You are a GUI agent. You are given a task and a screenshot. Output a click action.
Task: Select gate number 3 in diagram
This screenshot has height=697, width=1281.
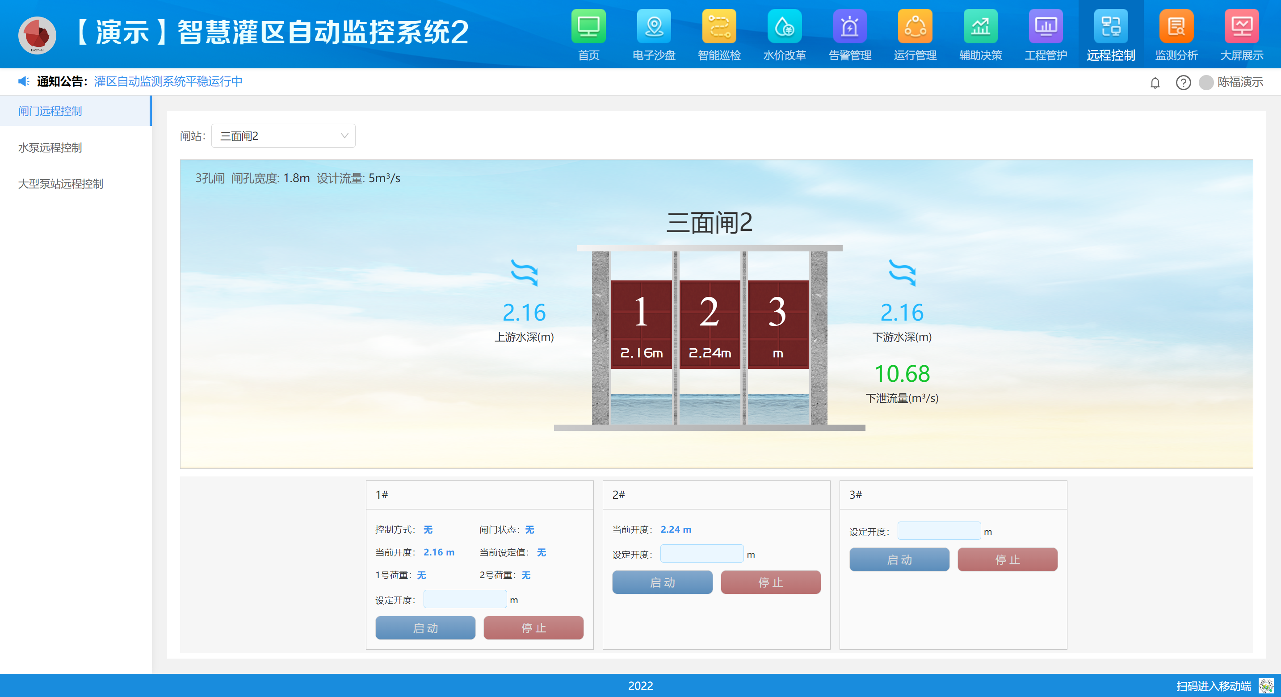click(x=778, y=325)
